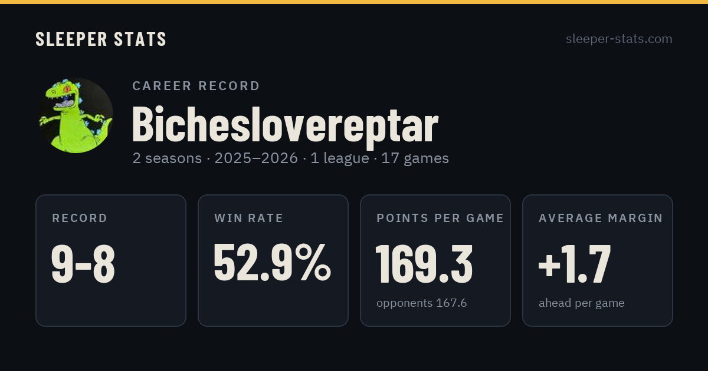
Task: Click the SLEEPER STATS logo title
Action: tap(101, 39)
